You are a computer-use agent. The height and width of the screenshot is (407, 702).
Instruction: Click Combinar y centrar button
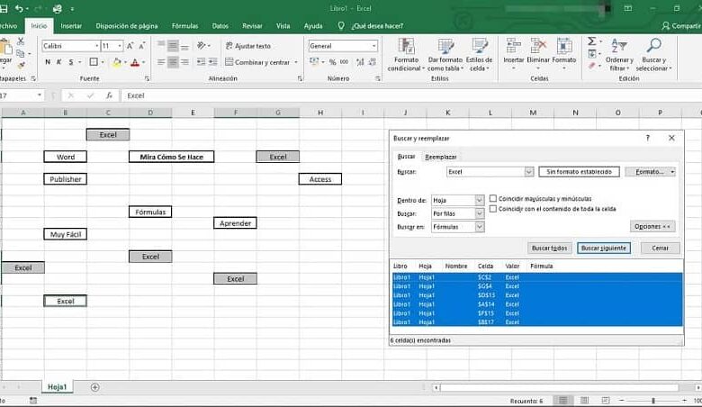point(257,62)
